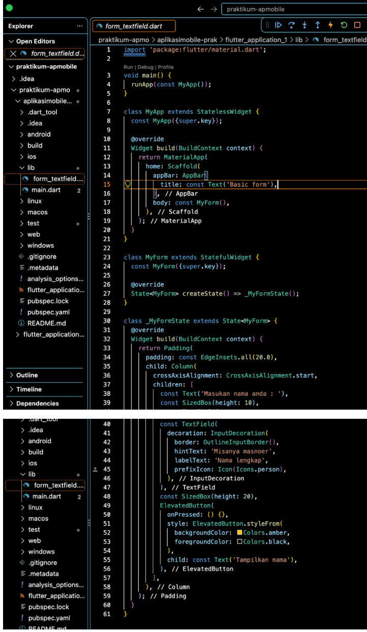
Task: Click 'return MaterialApp(' on line 12
Action: (x=173, y=157)
